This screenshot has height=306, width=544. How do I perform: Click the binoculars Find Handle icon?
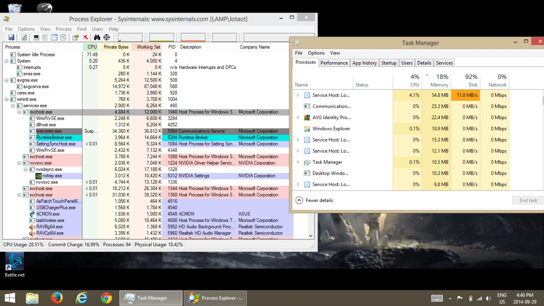coord(97,38)
